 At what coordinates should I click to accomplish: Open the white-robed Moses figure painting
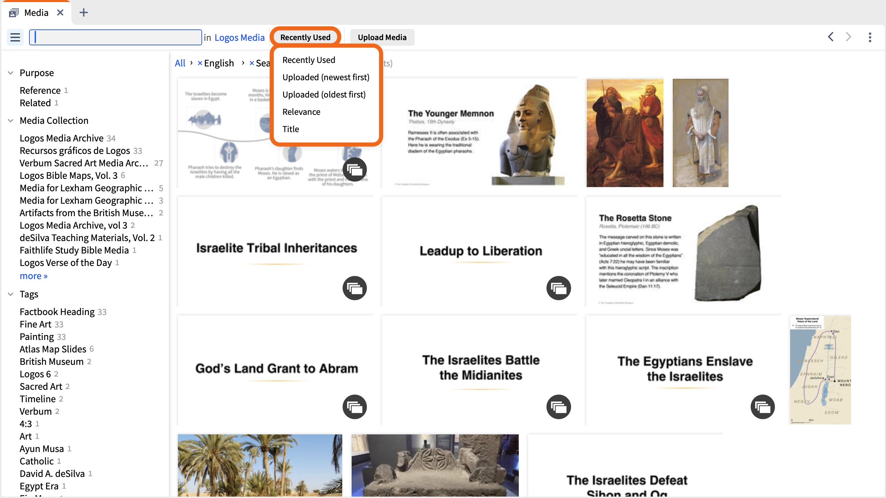(700, 133)
